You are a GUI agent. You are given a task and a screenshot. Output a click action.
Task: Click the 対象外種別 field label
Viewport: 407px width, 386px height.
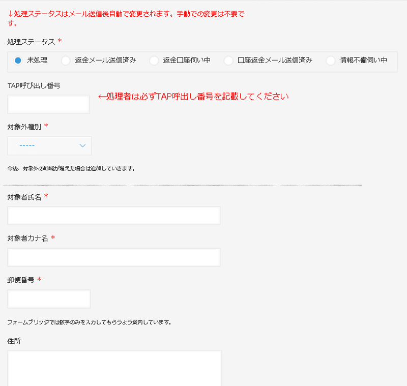(24, 126)
